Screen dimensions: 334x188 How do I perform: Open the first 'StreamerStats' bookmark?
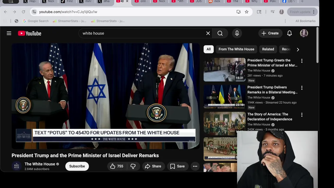(x=69, y=21)
